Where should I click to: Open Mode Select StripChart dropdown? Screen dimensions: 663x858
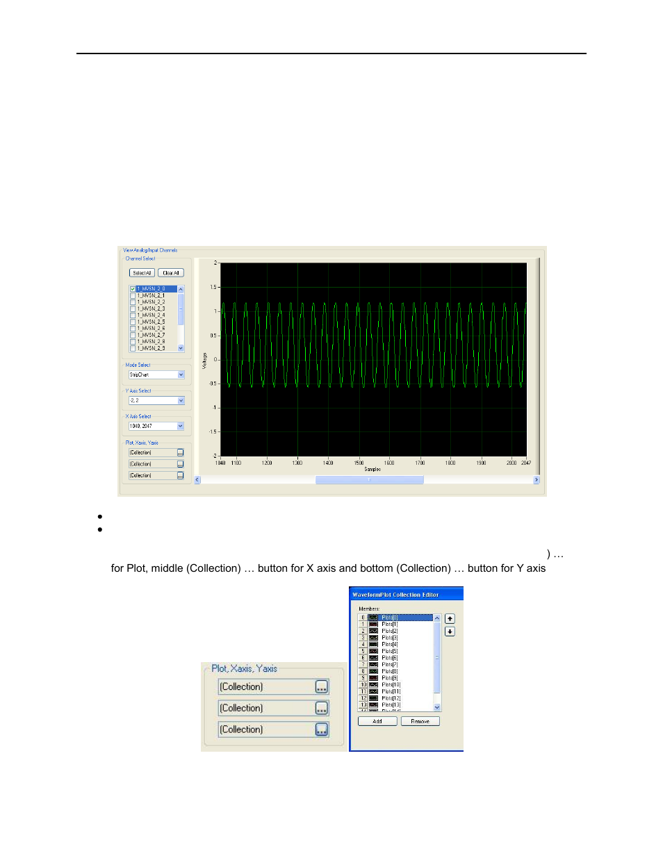(181, 375)
